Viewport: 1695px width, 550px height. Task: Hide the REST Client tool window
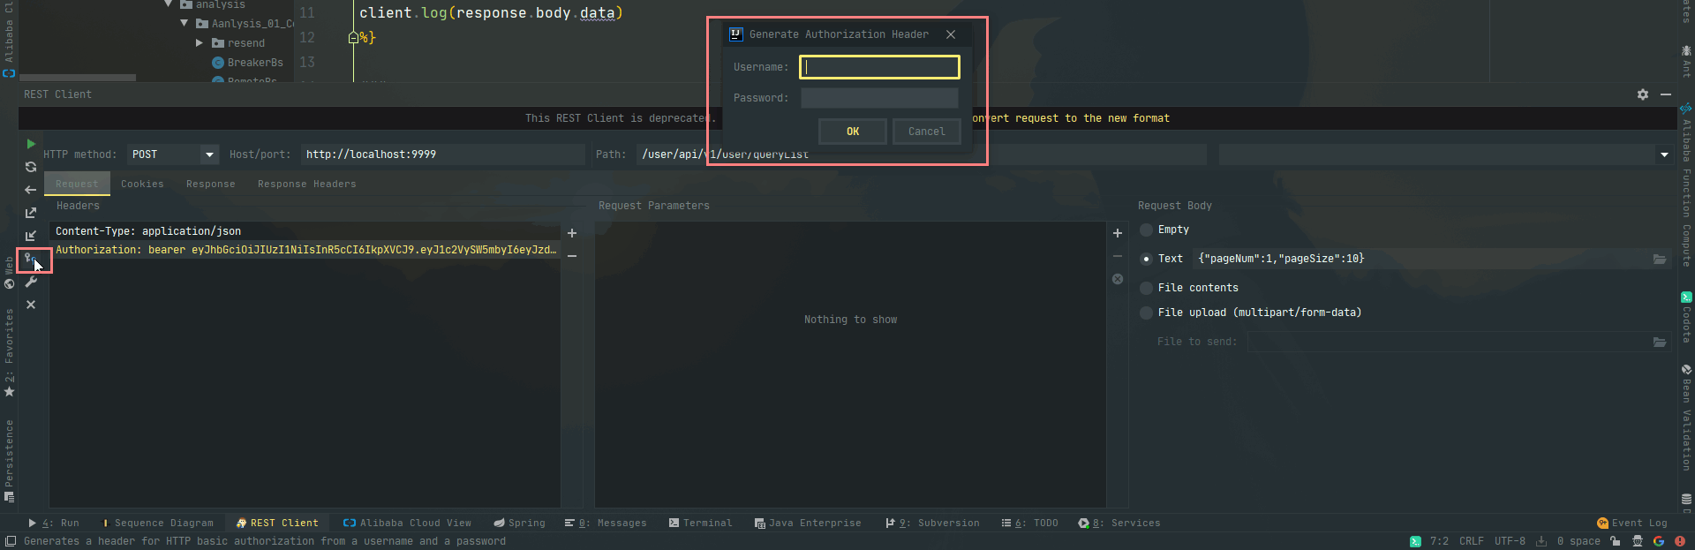point(1666,94)
